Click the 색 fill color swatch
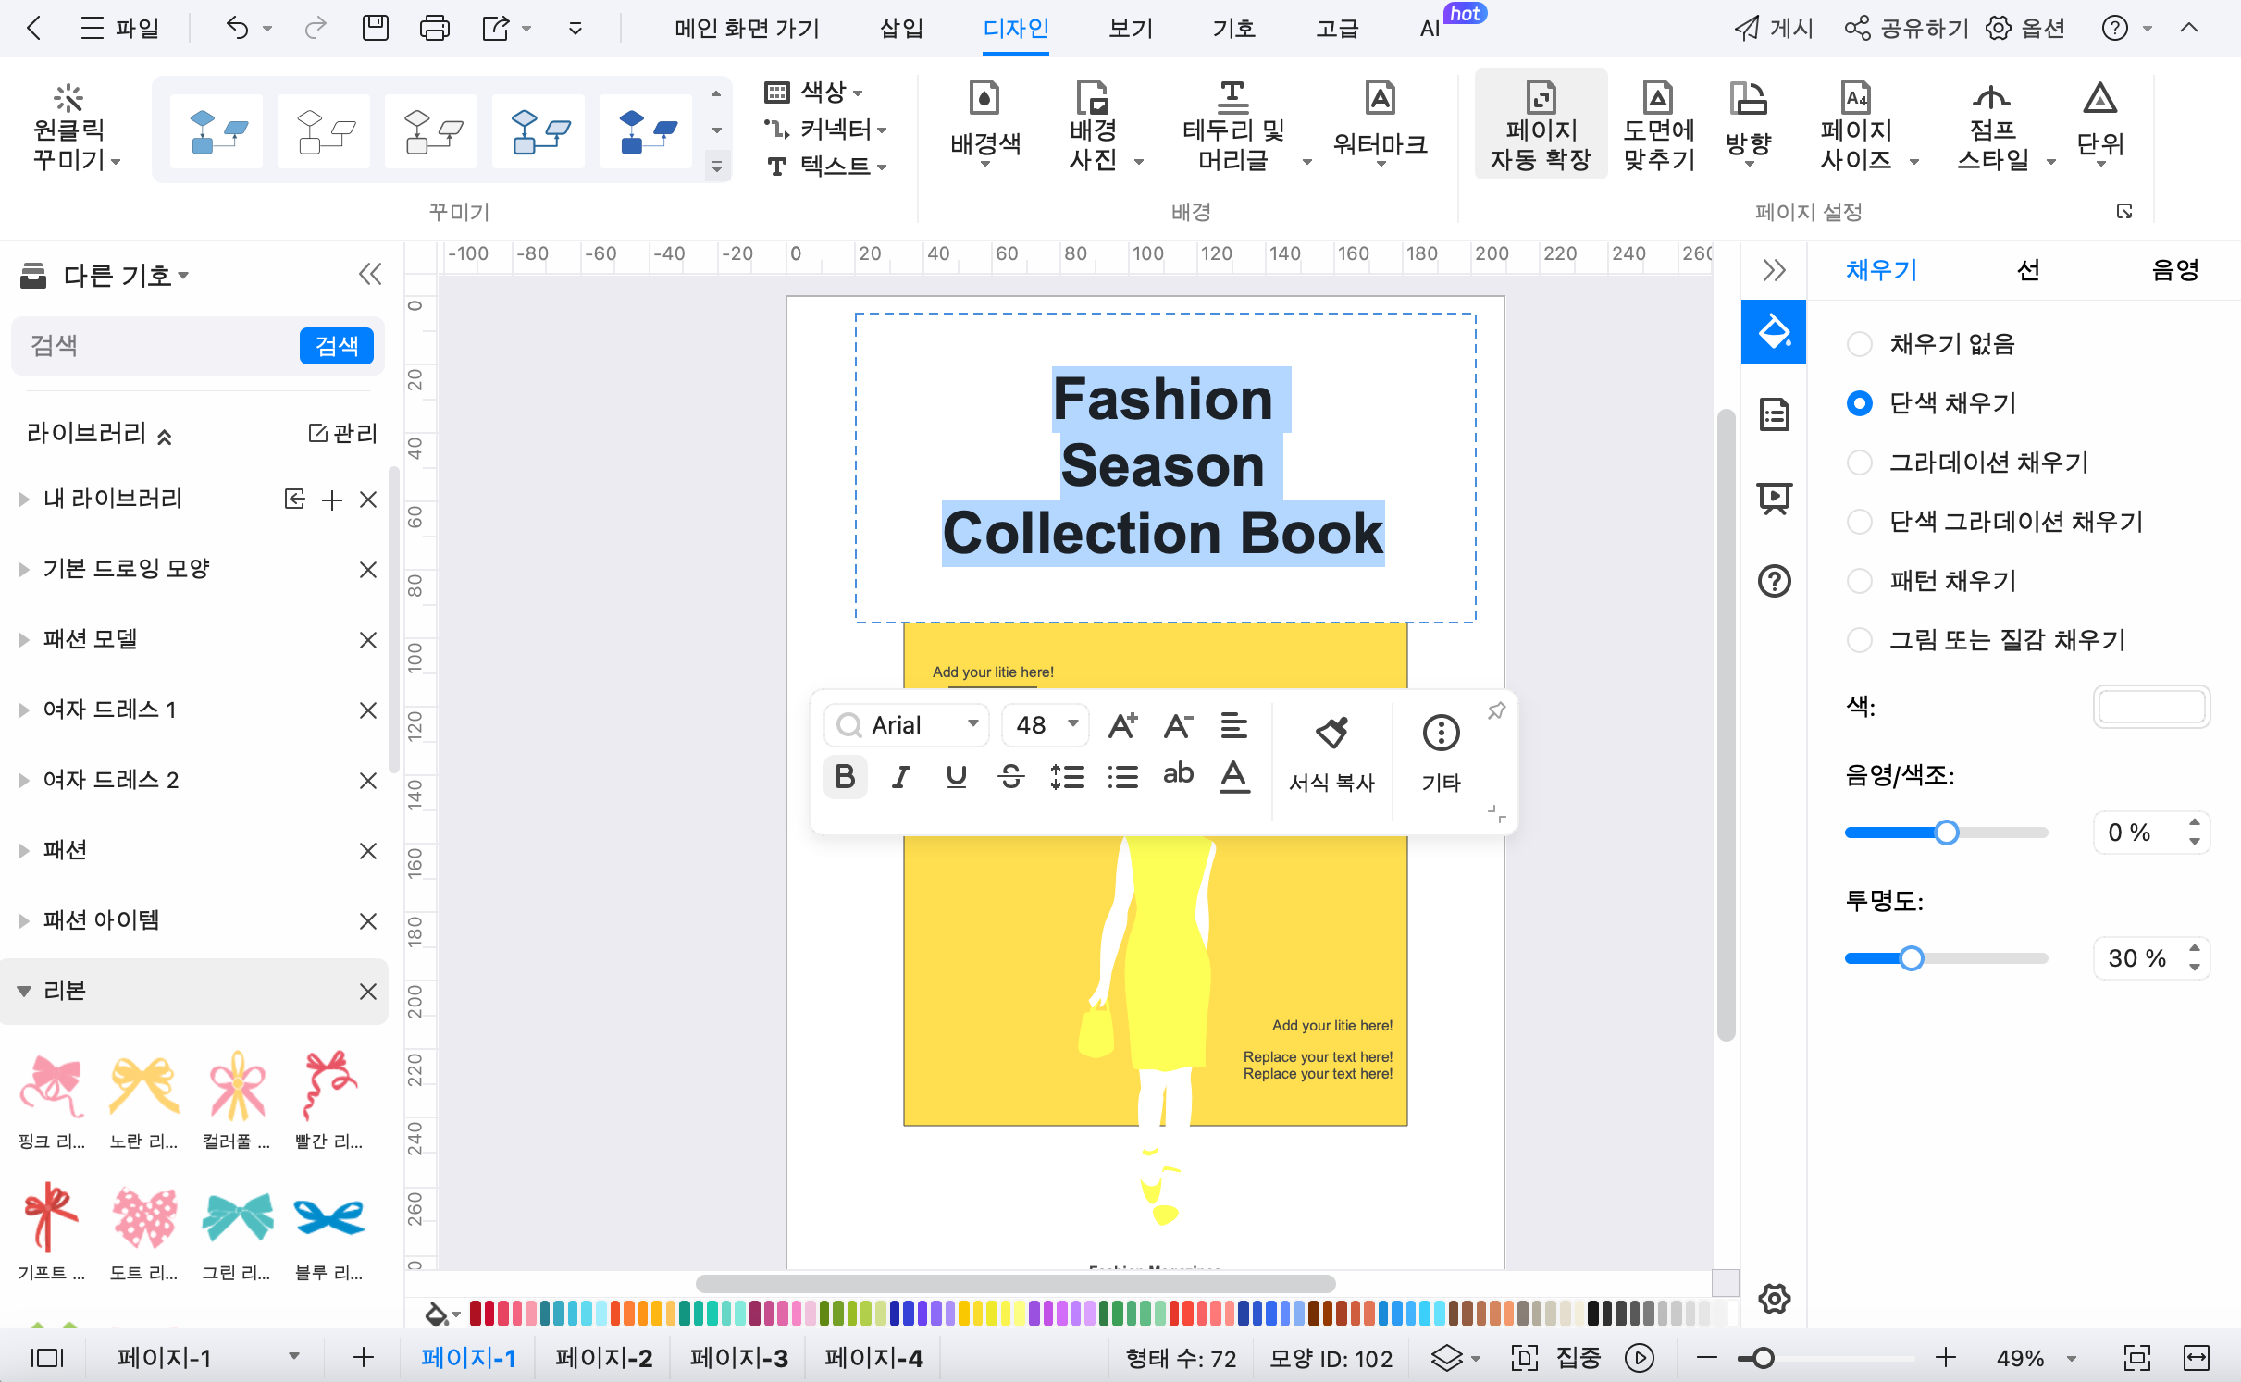 2151,707
